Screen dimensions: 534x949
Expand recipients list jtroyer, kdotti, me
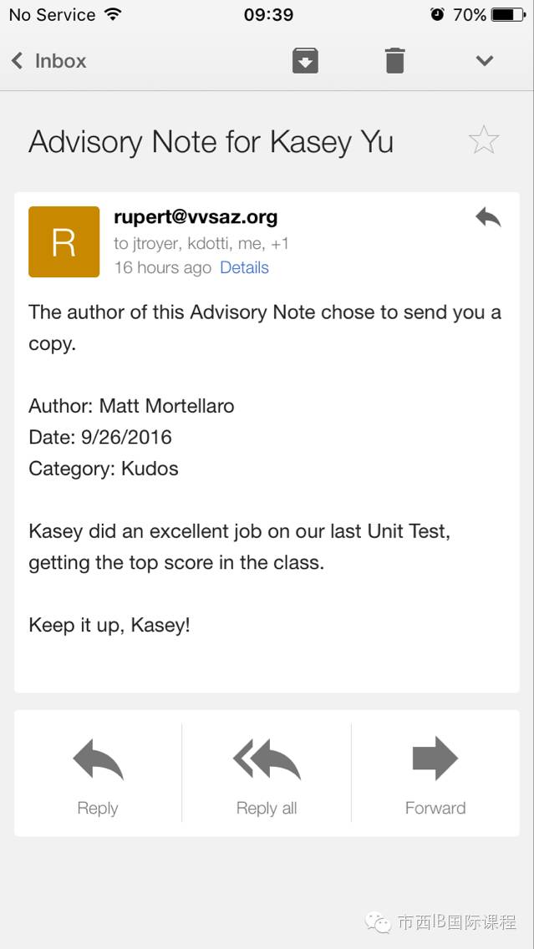pyautogui.click(x=201, y=243)
